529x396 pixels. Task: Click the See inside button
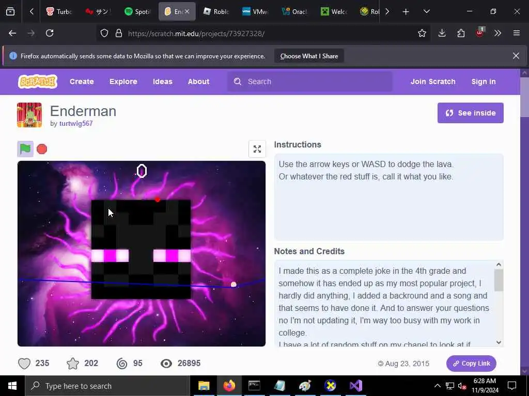point(470,113)
